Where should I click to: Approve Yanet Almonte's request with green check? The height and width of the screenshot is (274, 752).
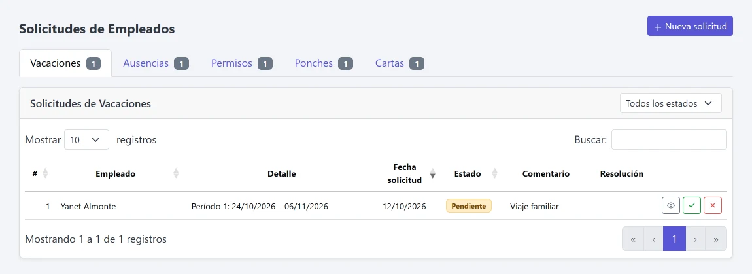[692, 206]
